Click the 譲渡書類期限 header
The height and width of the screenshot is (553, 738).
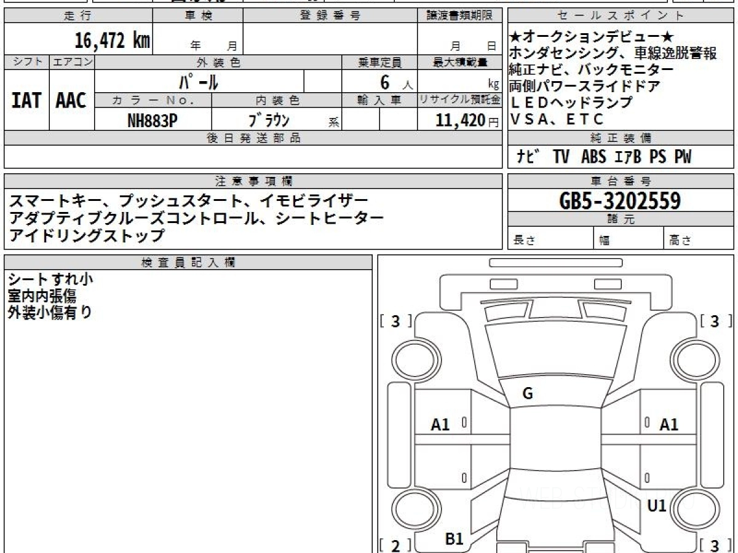459,16
